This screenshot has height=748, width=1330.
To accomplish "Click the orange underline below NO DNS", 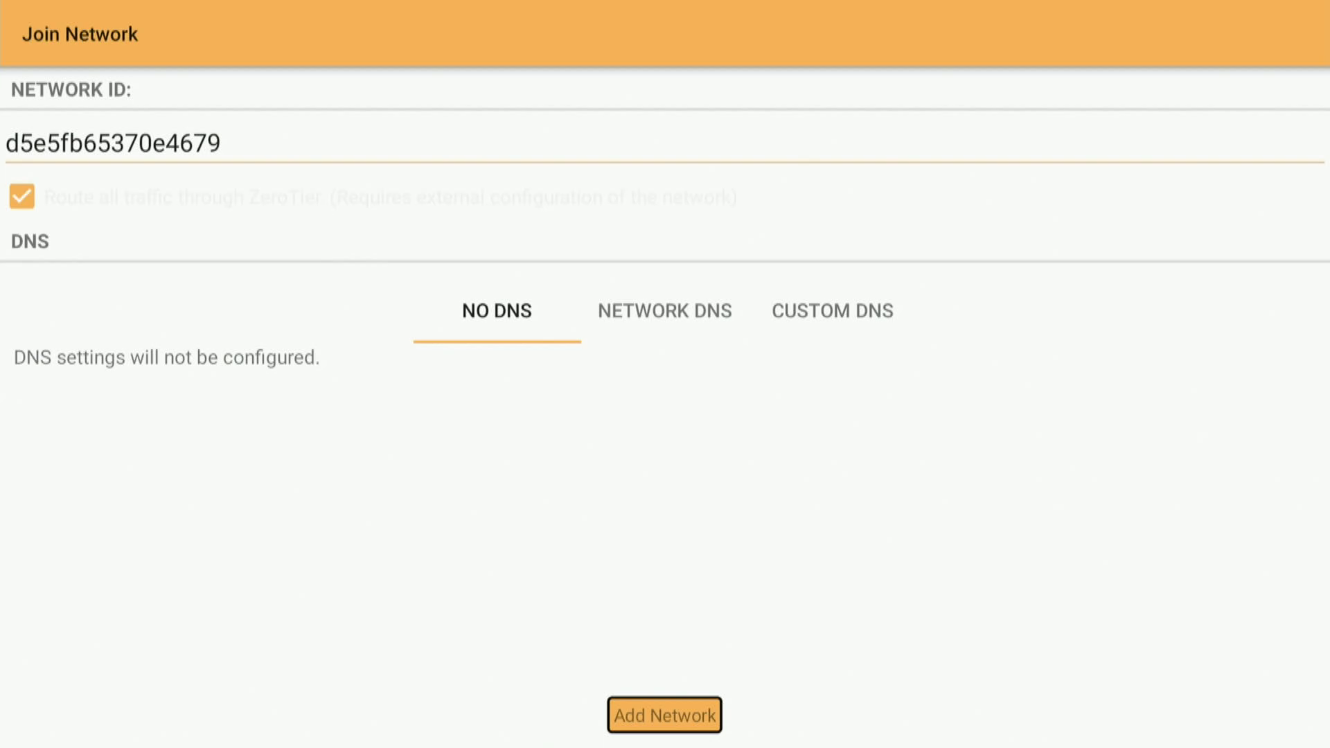I will click(x=497, y=341).
